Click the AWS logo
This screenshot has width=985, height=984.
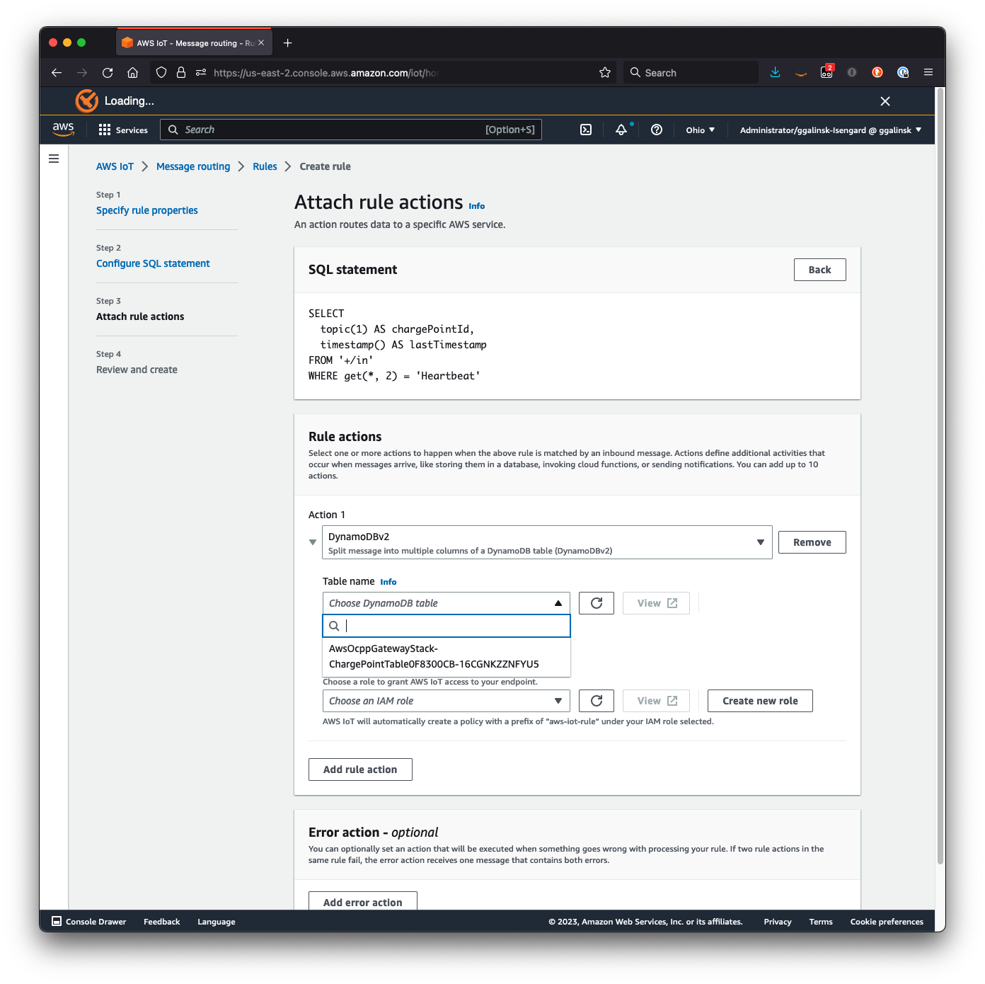point(63,130)
